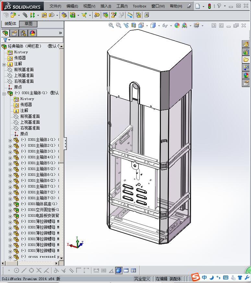Click the Section View icon
The height and width of the screenshot is (283, 251).
pyautogui.click(x=134, y=25)
